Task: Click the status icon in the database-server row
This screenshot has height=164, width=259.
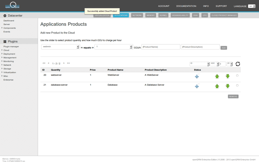Action: coord(197,86)
